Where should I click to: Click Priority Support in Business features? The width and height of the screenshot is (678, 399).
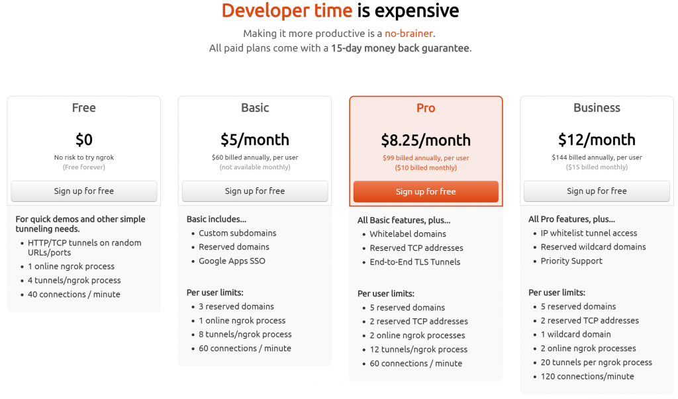(571, 261)
